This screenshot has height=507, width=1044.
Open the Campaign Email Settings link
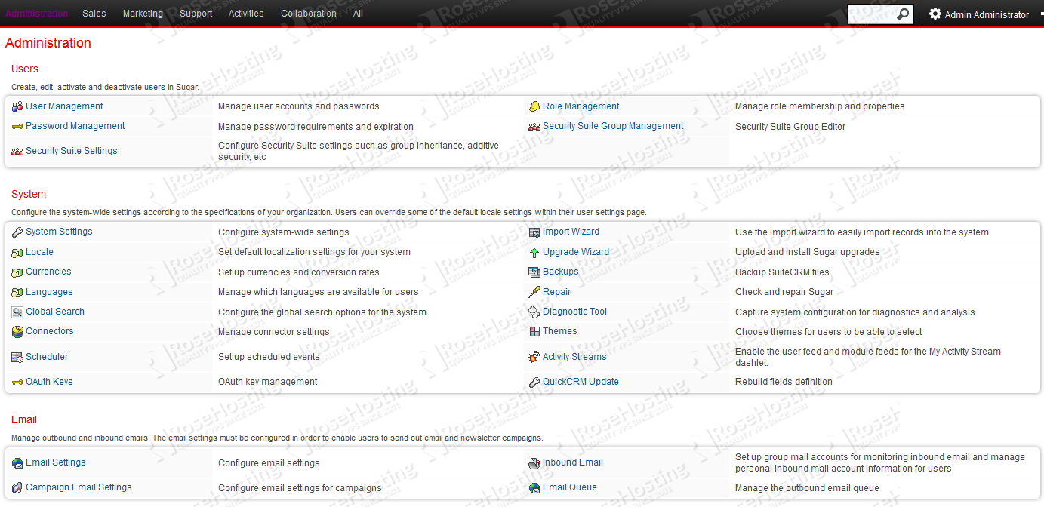pos(79,487)
